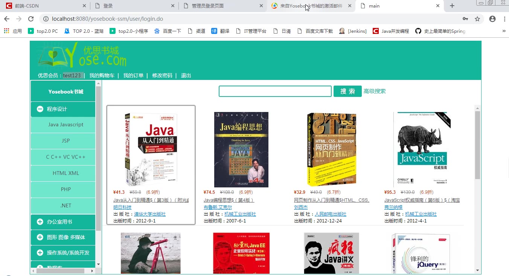Screen dimensions: 509x276
Task: Open the 百度一下 bookmark
Action: click(x=168, y=31)
